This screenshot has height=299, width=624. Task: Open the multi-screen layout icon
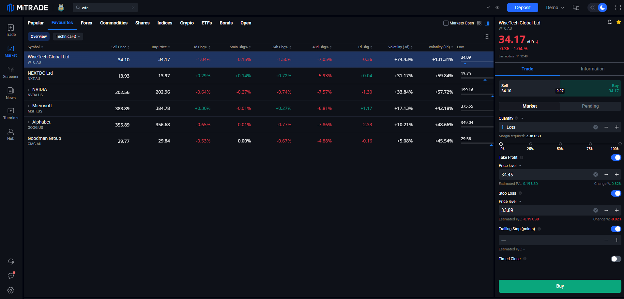coord(576,7)
